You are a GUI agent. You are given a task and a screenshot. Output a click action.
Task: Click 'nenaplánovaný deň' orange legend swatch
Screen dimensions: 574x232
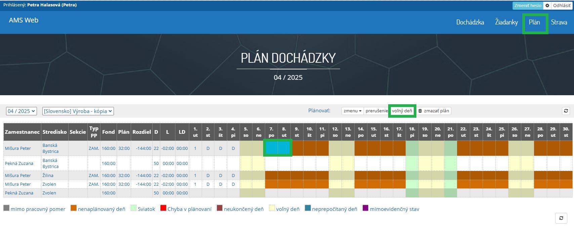tap(74, 208)
